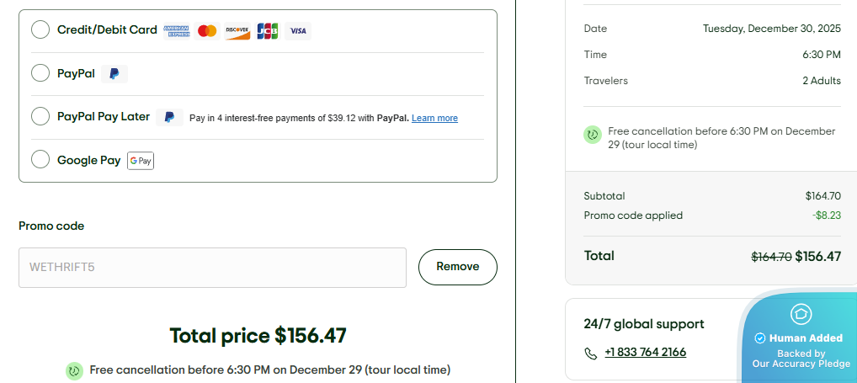Call the +1 833 764 2166 support number

(645, 352)
